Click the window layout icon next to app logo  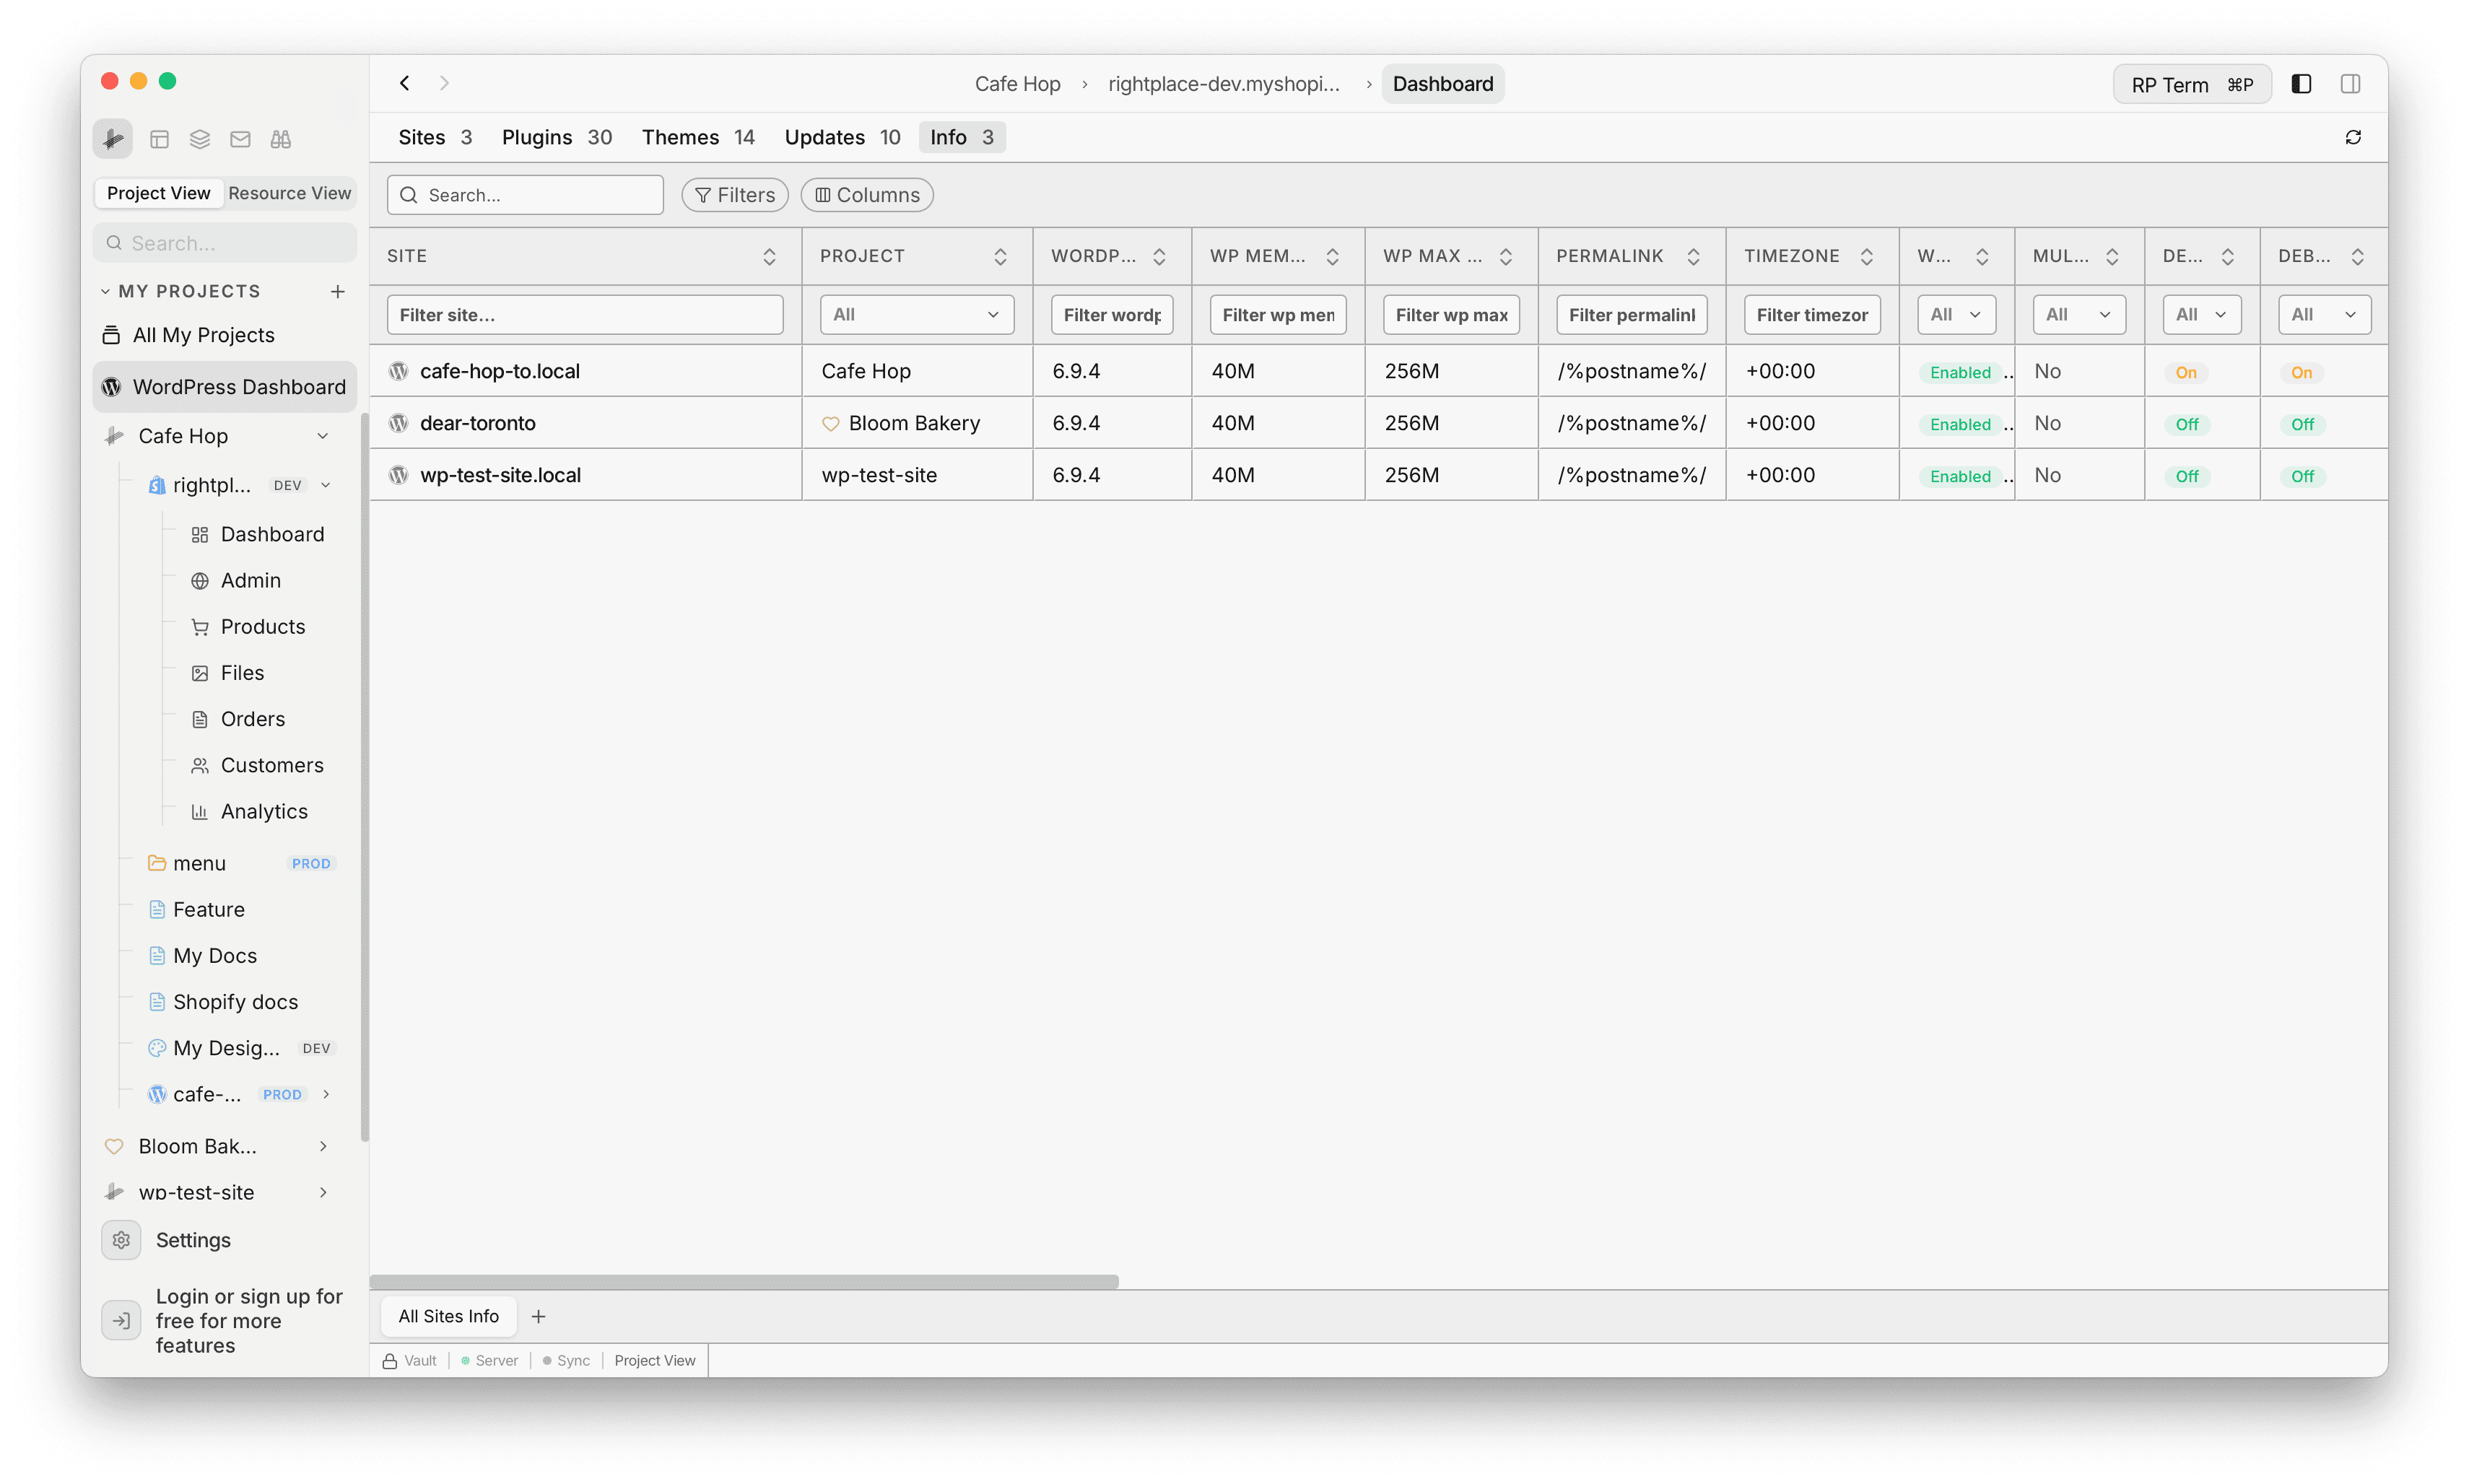[159, 139]
